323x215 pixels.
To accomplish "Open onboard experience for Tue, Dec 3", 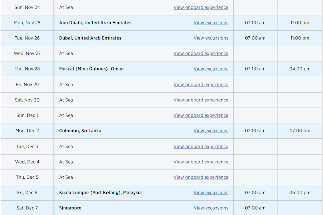I will (200, 147).
